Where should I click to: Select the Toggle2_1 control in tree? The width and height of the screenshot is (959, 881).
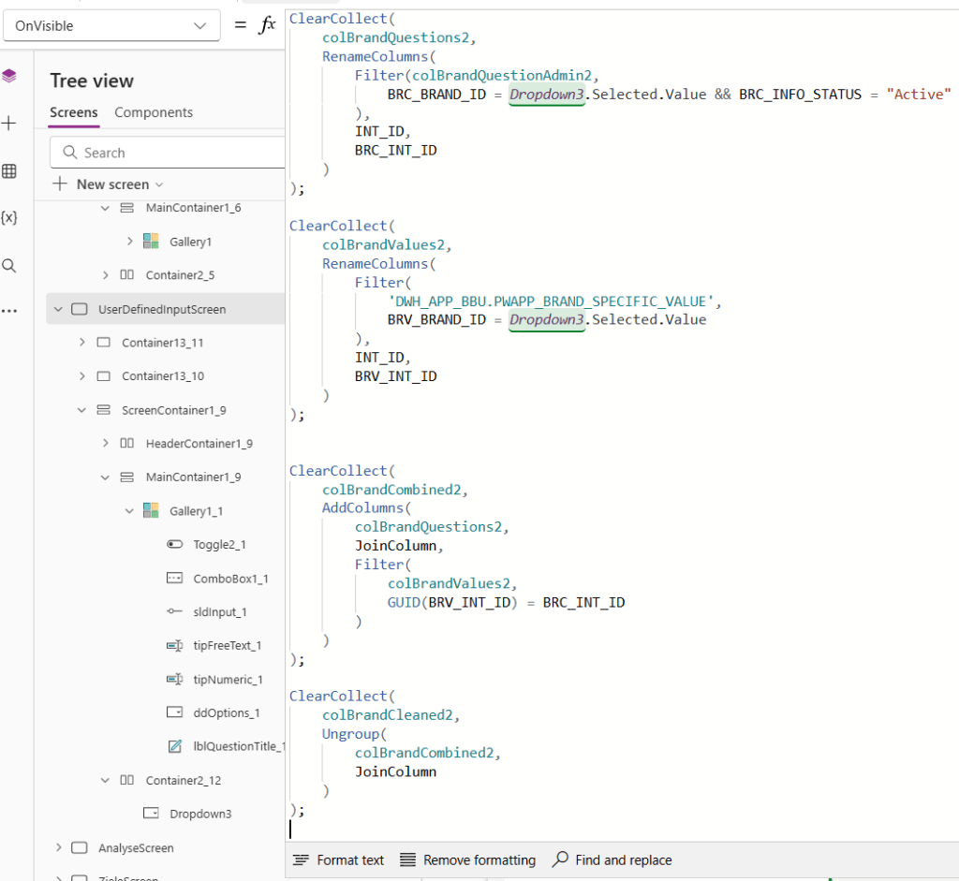pos(219,544)
